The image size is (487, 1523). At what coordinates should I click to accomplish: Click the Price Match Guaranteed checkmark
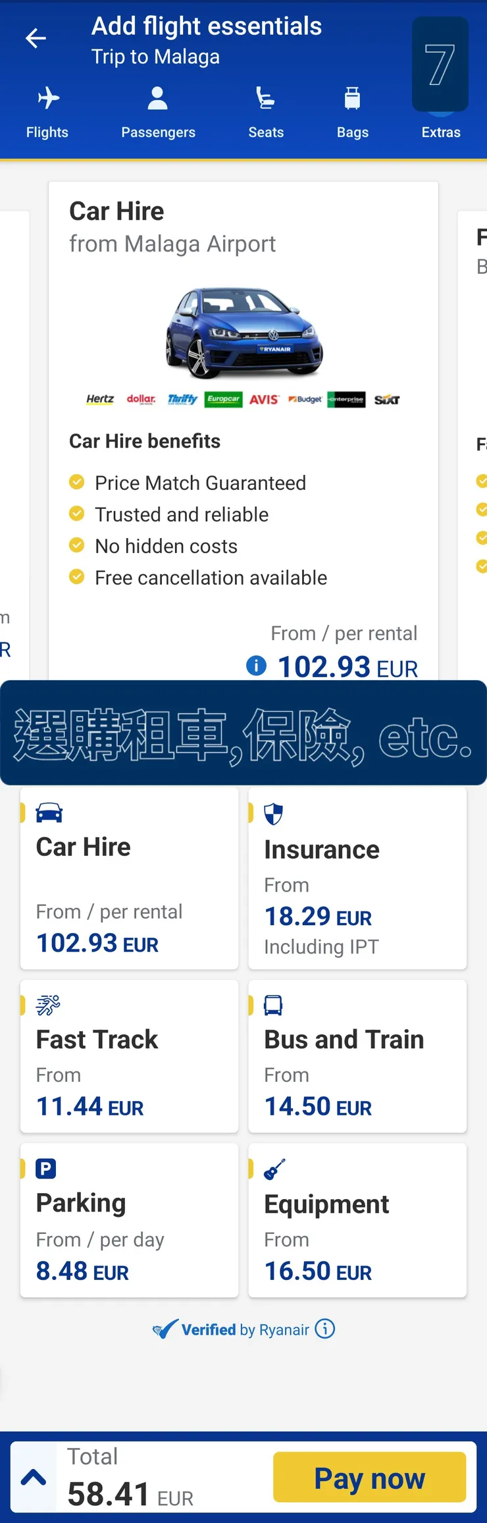[x=77, y=482]
